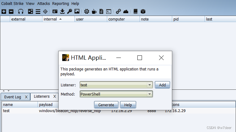Open Configure Listeners headphones icon
236x132 pixels.
pos(21,11)
